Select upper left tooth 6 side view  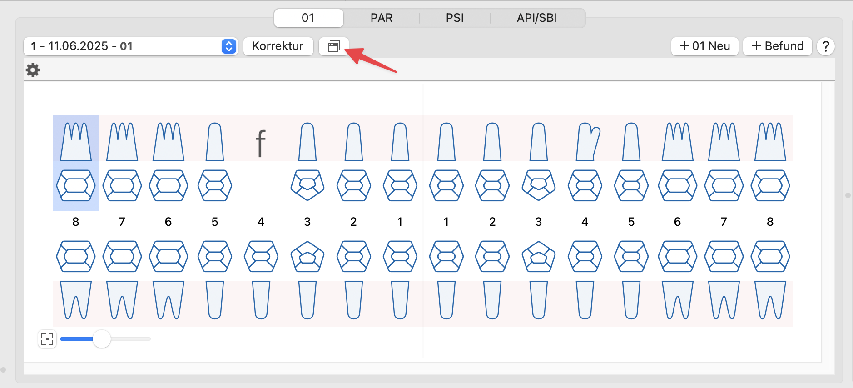tap(678, 141)
